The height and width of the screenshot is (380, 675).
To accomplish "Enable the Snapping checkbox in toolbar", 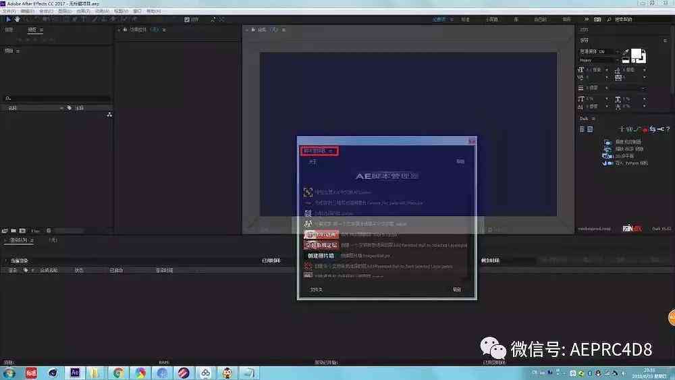I will (187, 20).
